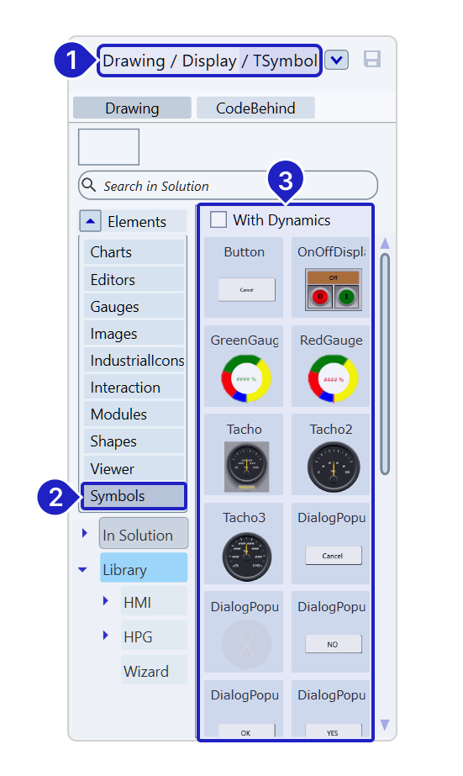463x776 pixels.
Task: Collapse the Elements section arrow
Action: pyautogui.click(x=90, y=221)
